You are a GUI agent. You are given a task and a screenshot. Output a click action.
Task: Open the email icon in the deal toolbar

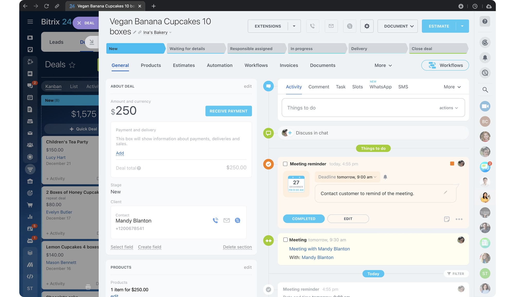331,26
